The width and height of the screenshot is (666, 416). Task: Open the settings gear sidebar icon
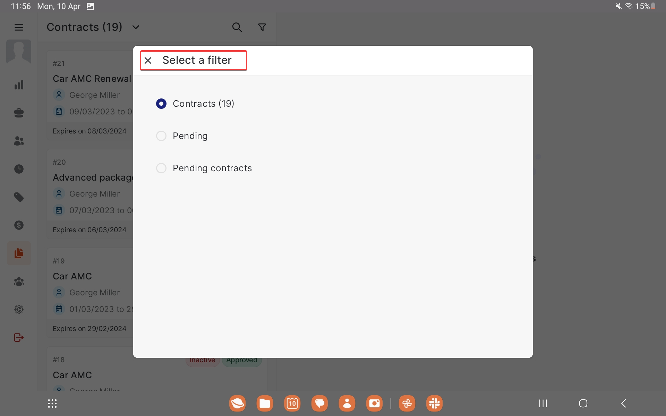coord(19,310)
